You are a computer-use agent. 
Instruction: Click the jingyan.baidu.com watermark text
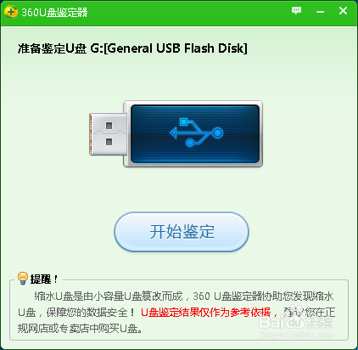296,335
